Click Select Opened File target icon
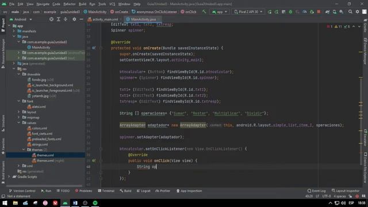The height and width of the screenshot is (207, 368). pyautogui.click(x=51, y=19)
